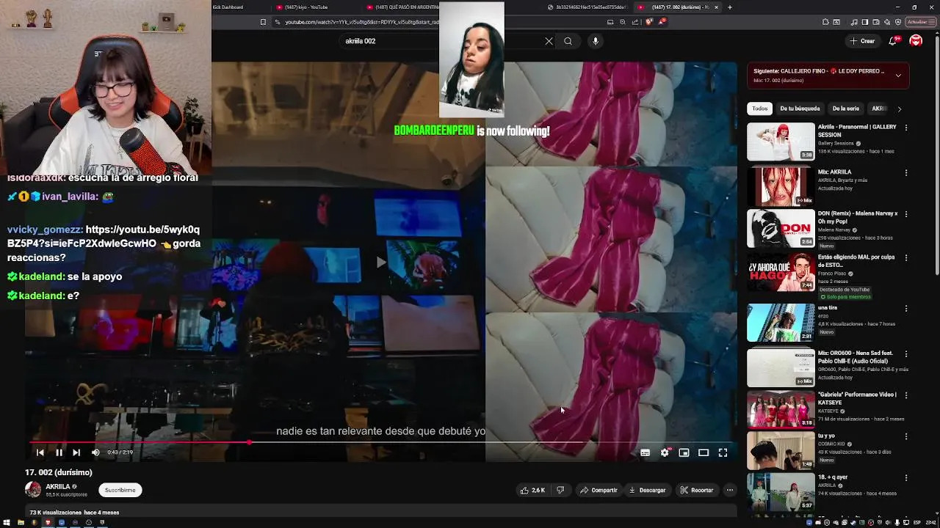
Task: Pause the video with the pause button
Action: (59, 452)
